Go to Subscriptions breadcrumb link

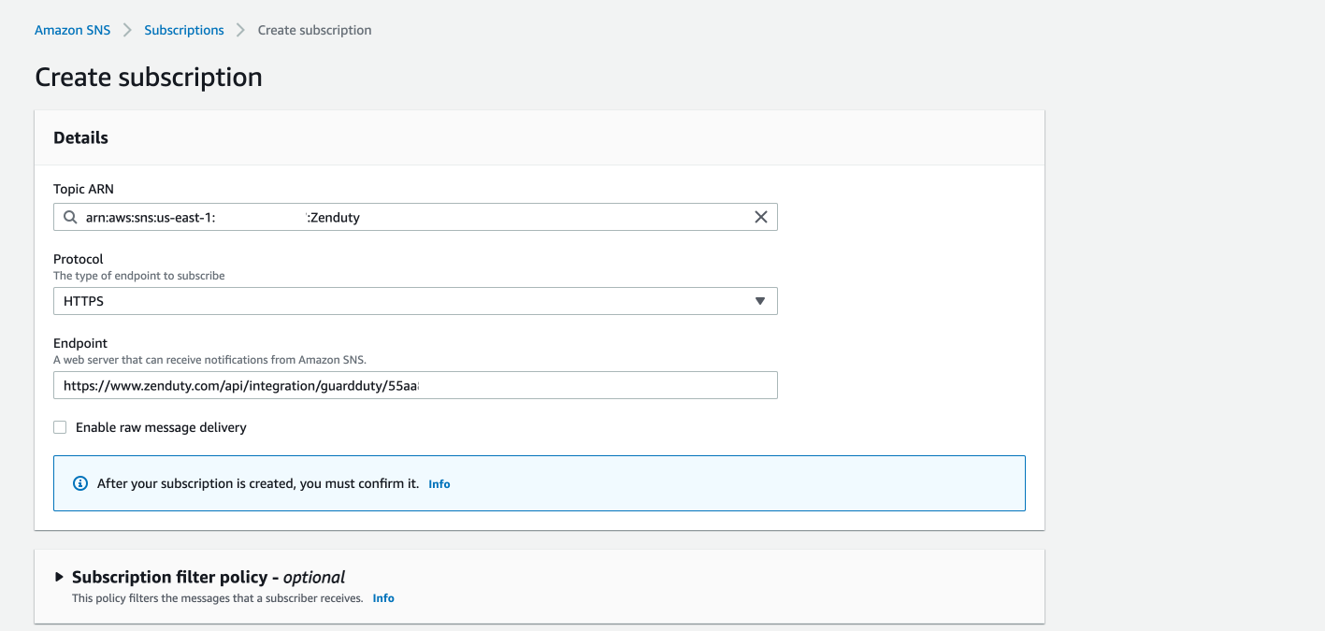pyautogui.click(x=184, y=30)
